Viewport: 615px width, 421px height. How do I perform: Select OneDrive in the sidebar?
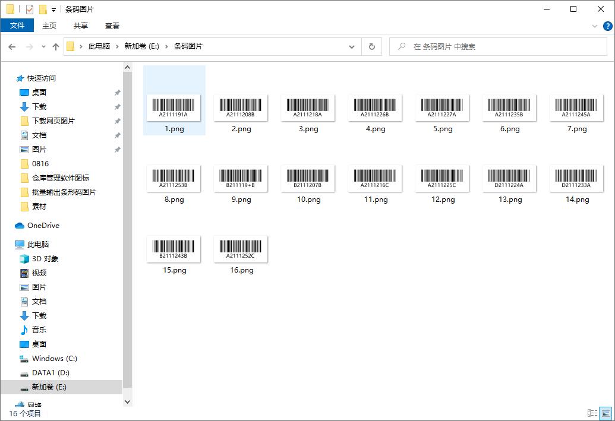(x=42, y=225)
